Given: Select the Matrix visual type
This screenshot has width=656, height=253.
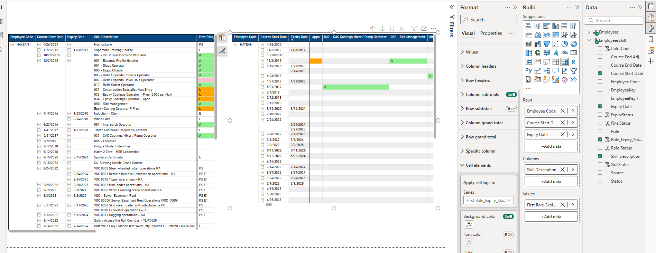Looking at the screenshot, I should 565,62.
